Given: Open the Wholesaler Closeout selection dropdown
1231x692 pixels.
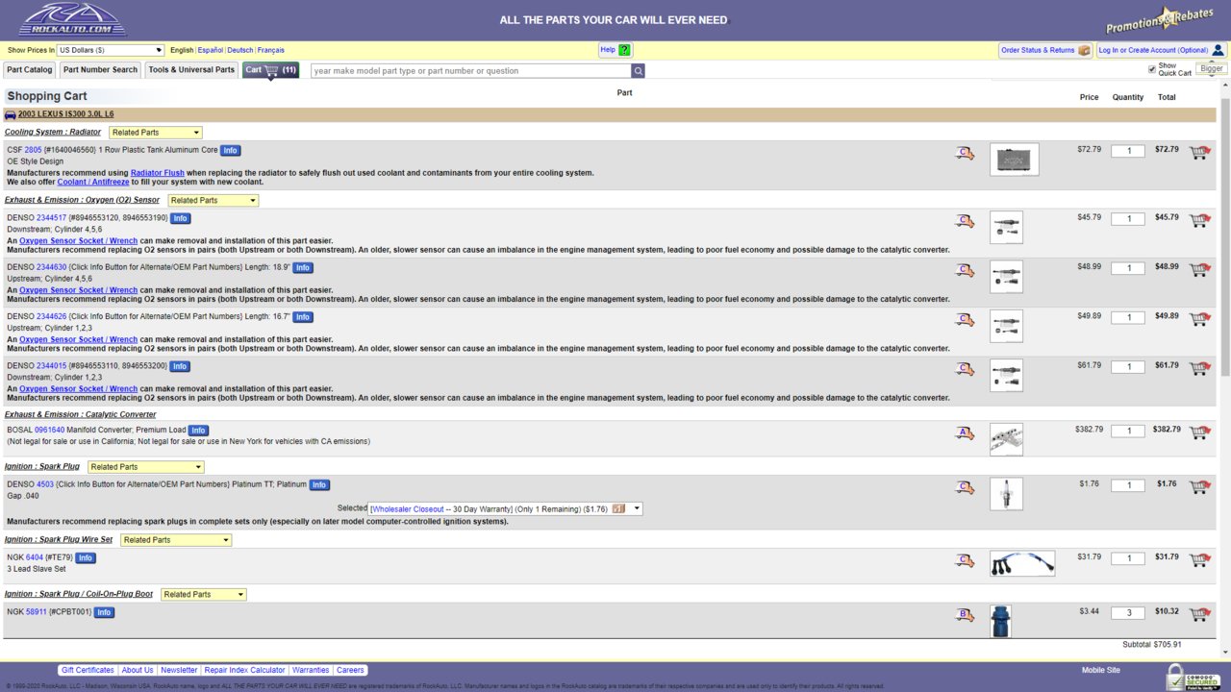Looking at the screenshot, I should click(506, 509).
